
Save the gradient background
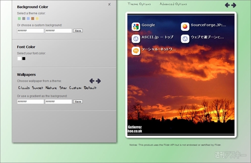pos(78,102)
